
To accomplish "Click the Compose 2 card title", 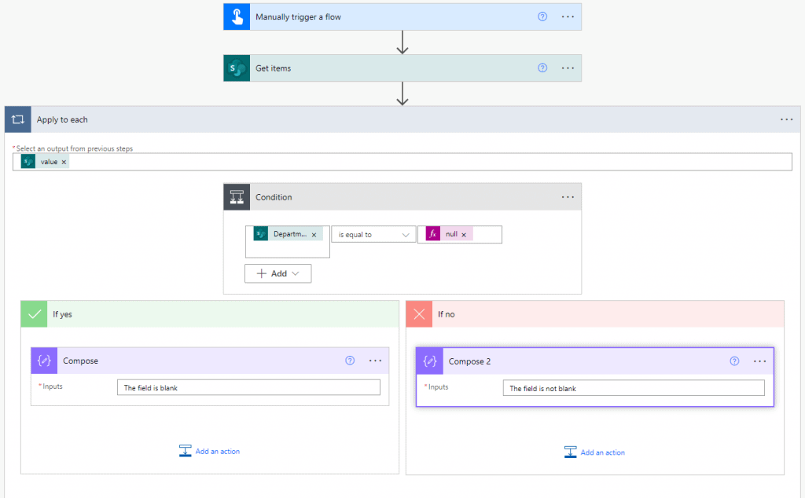I will click(x=470, y=361).
